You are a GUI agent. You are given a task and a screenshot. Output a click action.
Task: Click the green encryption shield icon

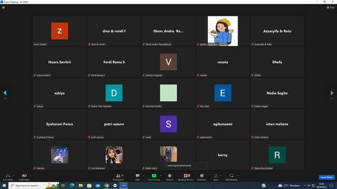(4, 7)
